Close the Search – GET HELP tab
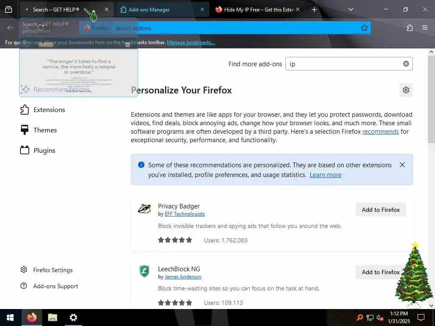This screenshot has width=435, height=326. 107,9
